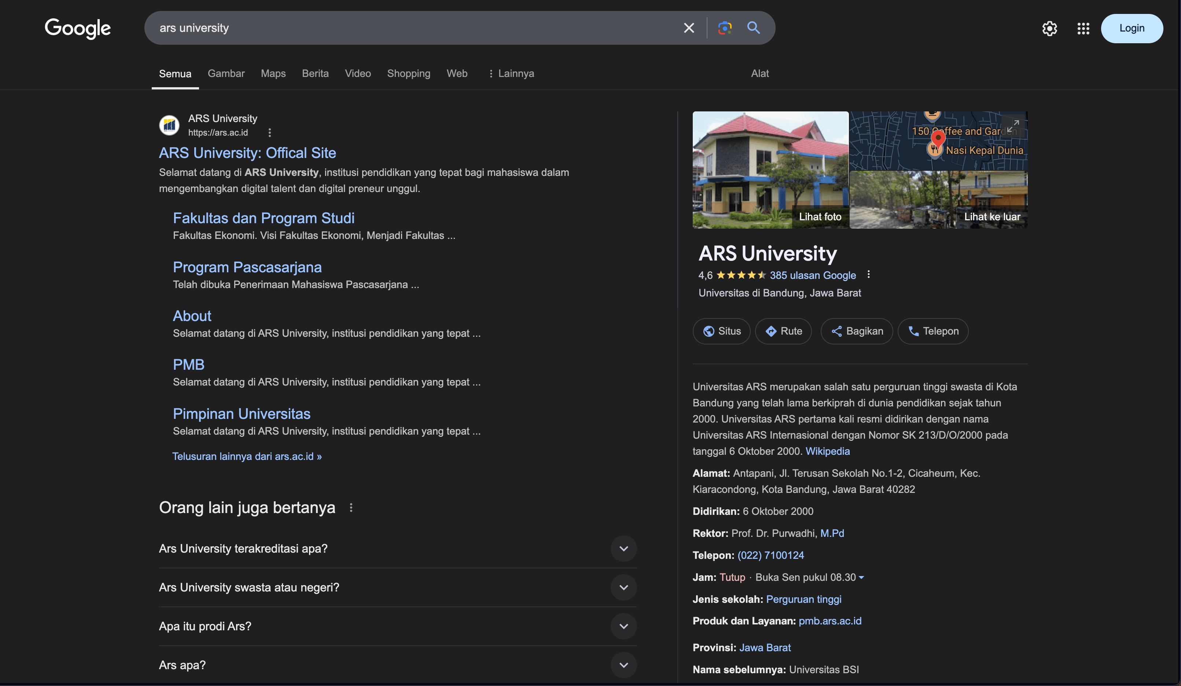Viewport: 1181px width, 686px height.
Task: Select the Semua tab
Action: click(x=175, y=74)
